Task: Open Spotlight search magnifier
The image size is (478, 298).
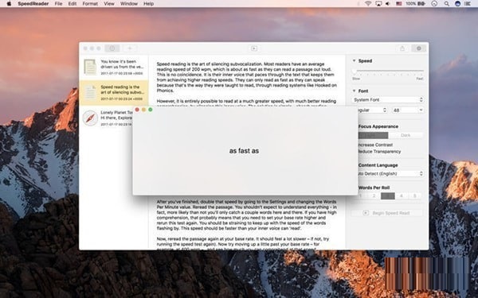Action: 447,4
